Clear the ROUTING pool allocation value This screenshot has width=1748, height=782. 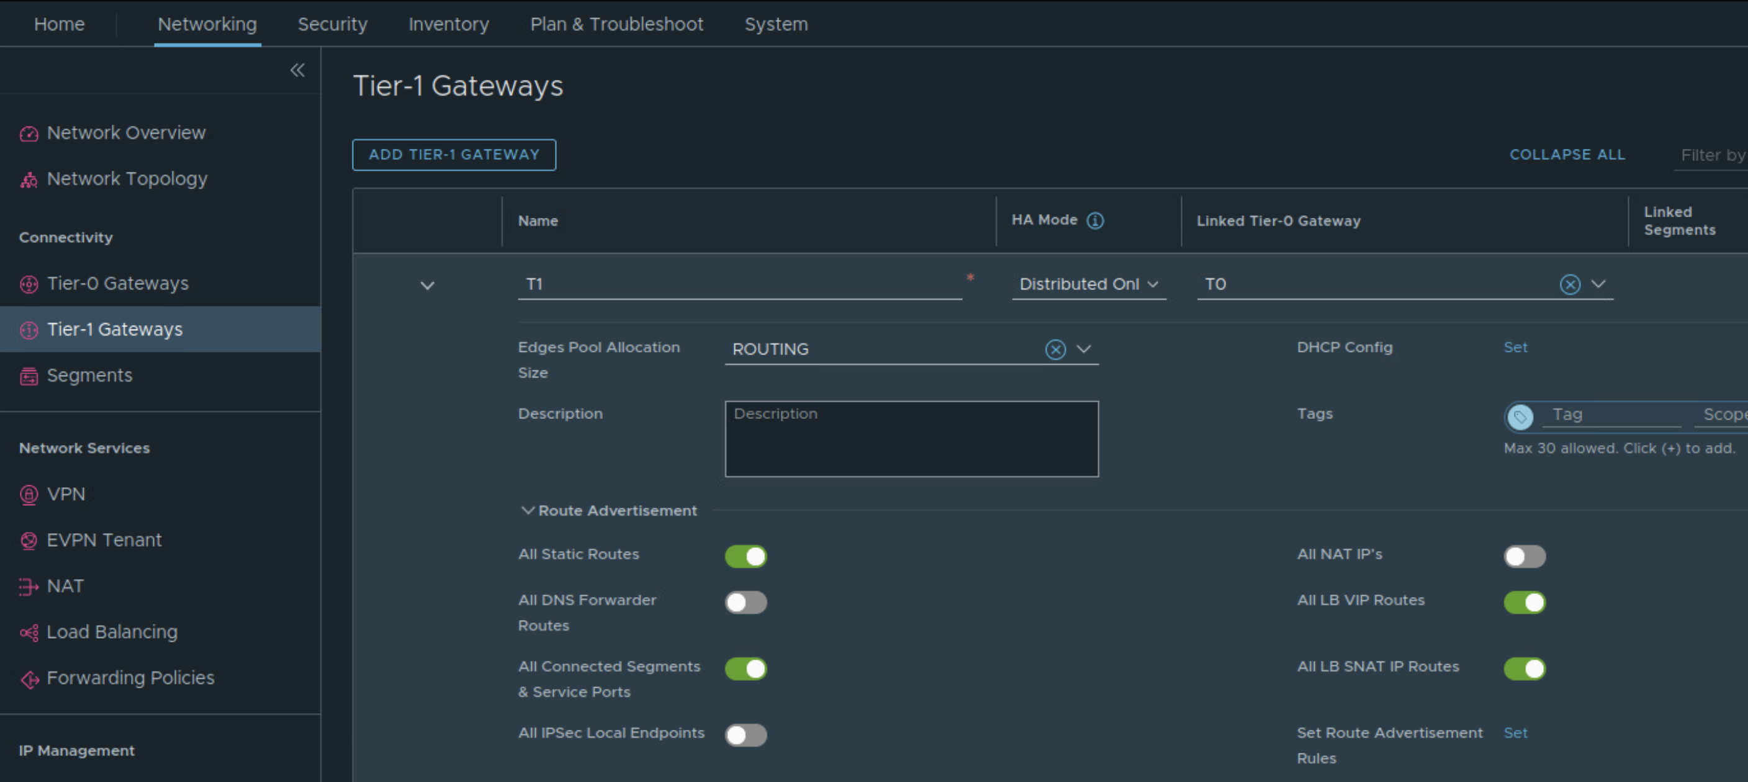pos(1055,349)
